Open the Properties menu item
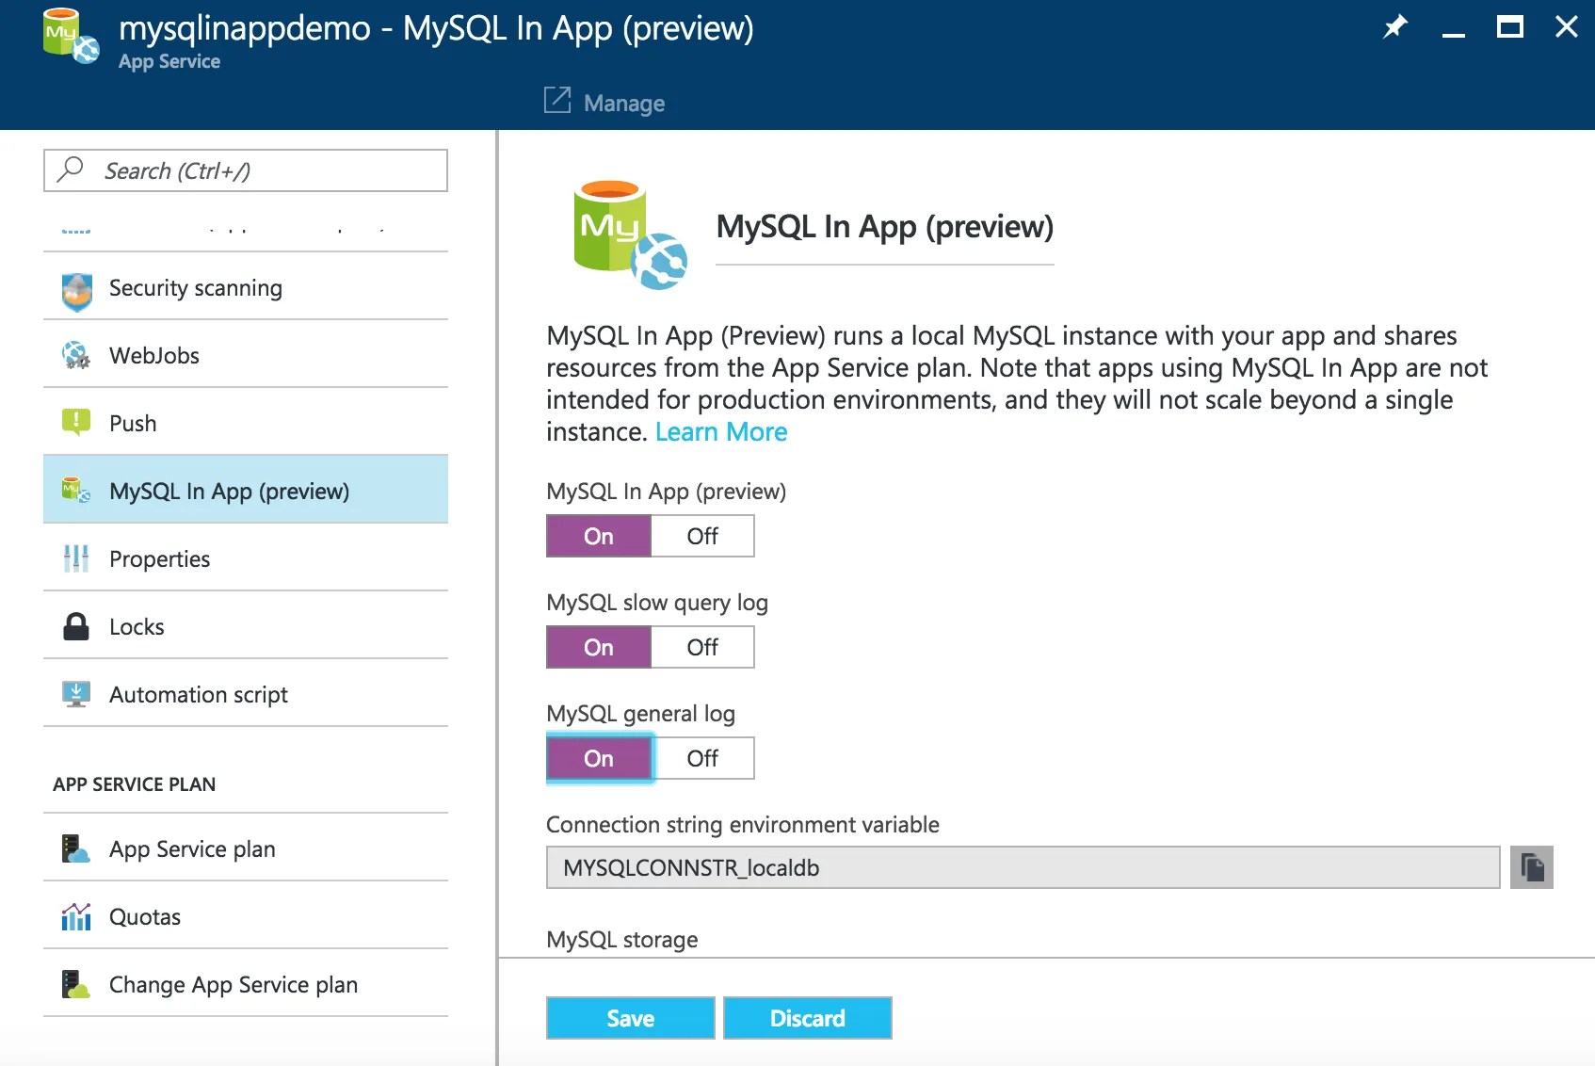The height and width of the screenshot is (1066, 1595). point(246,558)
